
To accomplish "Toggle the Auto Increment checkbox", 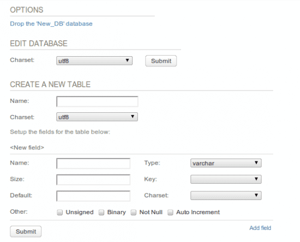I will (170, 213).
